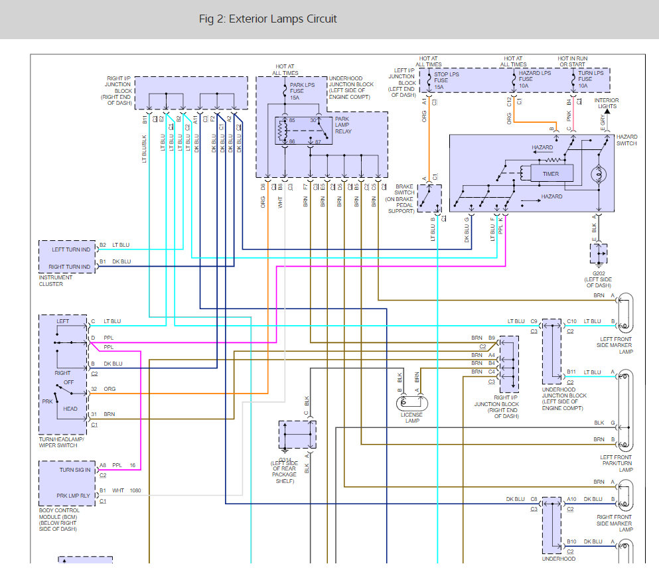Select 'LEFT FRONT SIDE MARKER LAMP' label
The width and height of the screenshot is (659, 570).
point(615,345)
